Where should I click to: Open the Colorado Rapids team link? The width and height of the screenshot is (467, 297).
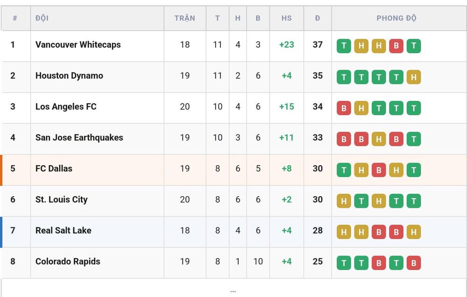point(68,262)
